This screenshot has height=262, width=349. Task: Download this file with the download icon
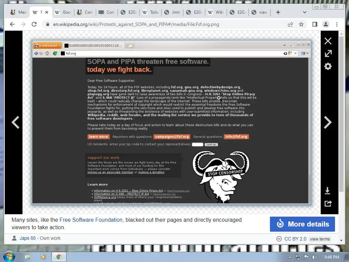[328, 191]
